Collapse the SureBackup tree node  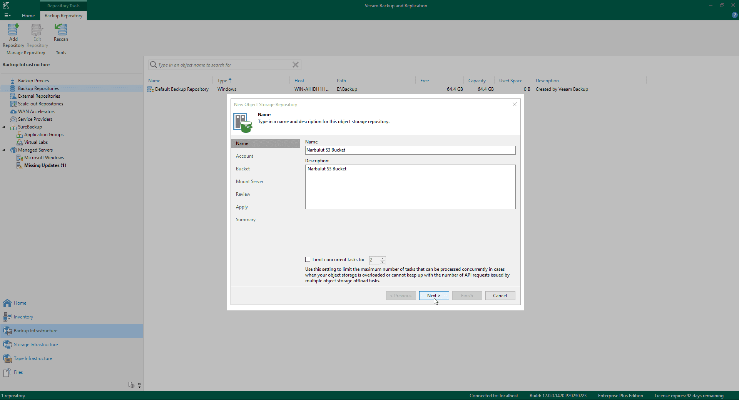4,127
